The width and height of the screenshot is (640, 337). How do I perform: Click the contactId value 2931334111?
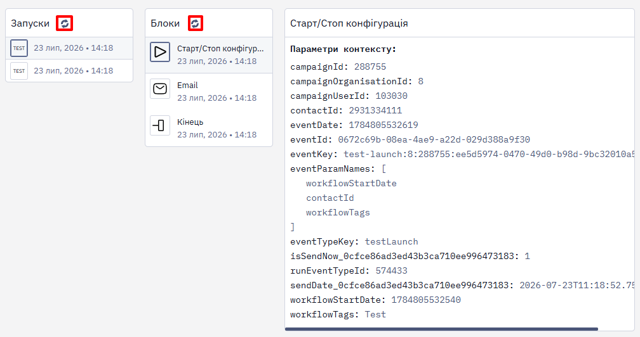pos(375,111)
